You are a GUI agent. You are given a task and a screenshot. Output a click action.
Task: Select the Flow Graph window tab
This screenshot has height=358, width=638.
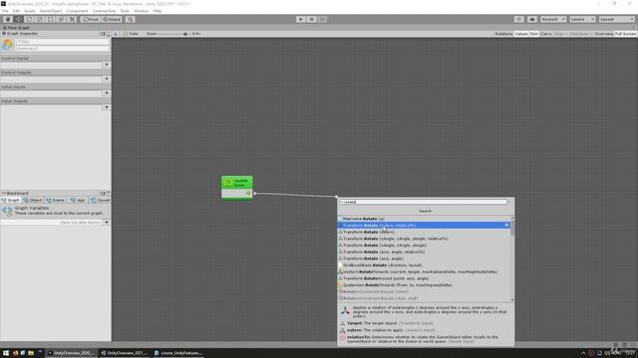point(16,28)
